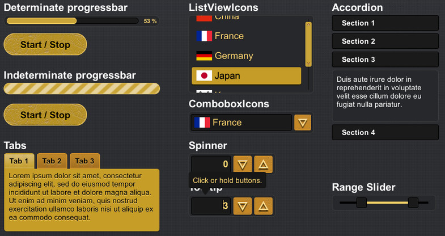The image size is (445, 236).
Task: Expand accordion Section 4
Action: (x=385, y=132)
